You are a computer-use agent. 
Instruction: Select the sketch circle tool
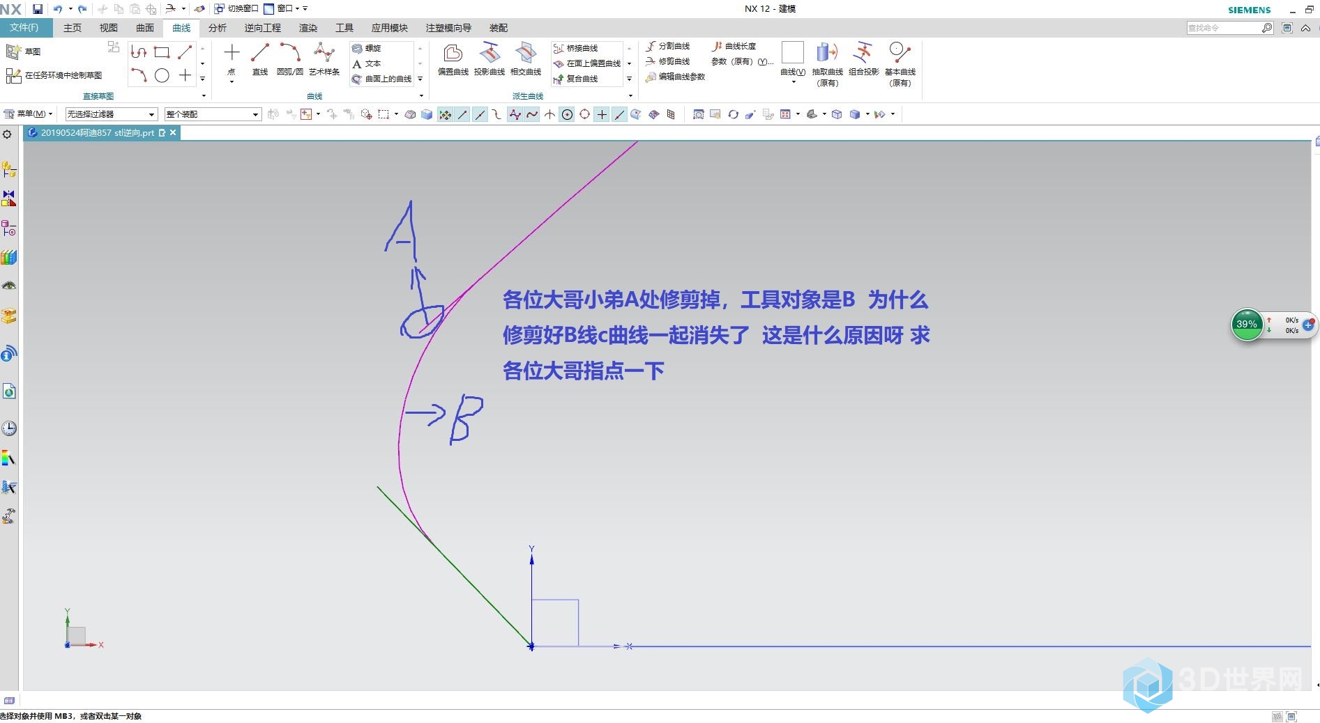162,75
